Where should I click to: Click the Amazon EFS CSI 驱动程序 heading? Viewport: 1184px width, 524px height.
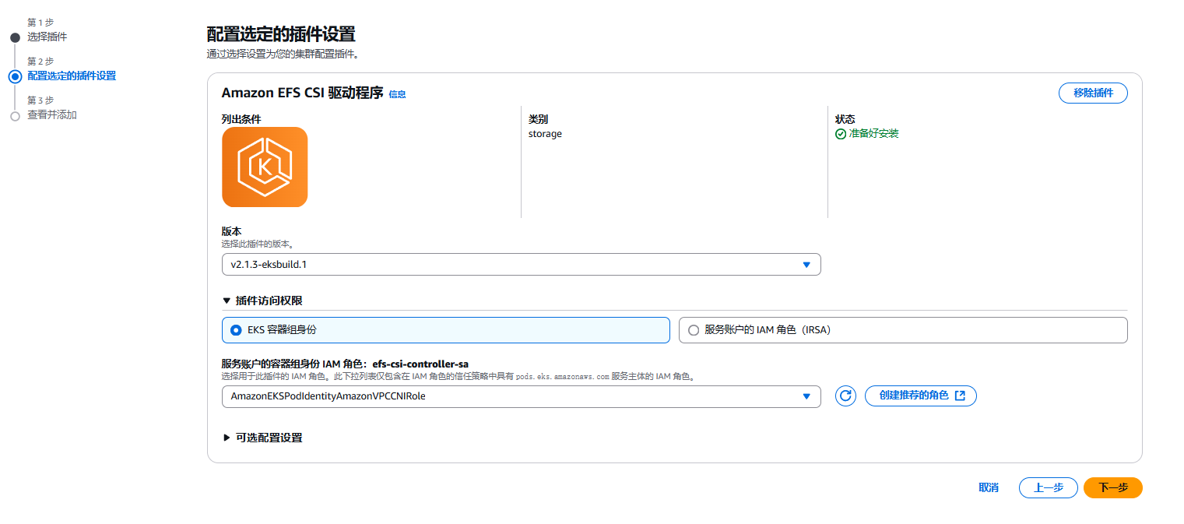point(303,93)
